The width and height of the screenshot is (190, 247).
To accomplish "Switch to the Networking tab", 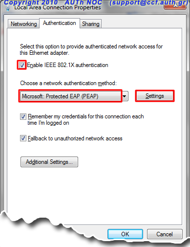I will click(23, 24).
